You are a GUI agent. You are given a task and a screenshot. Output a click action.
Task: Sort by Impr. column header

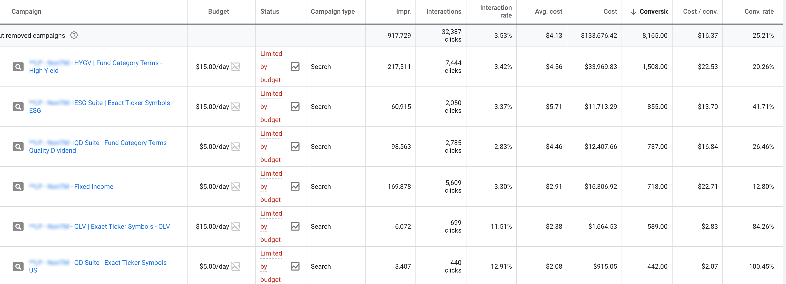click(x=403, y=11)
